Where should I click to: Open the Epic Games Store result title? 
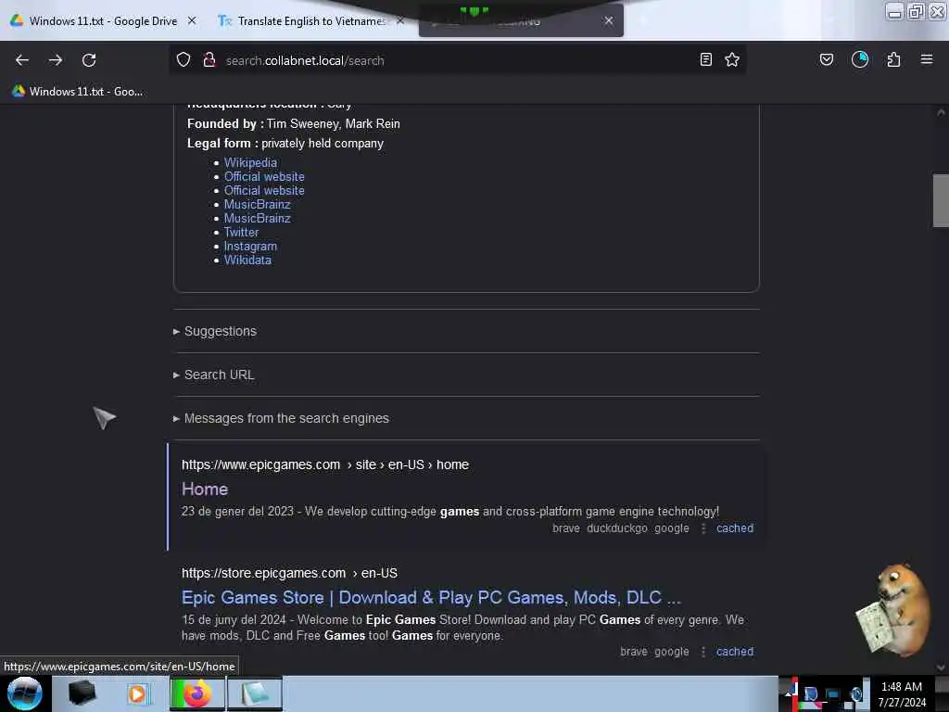pyautogui.click(x=431, y=598)
